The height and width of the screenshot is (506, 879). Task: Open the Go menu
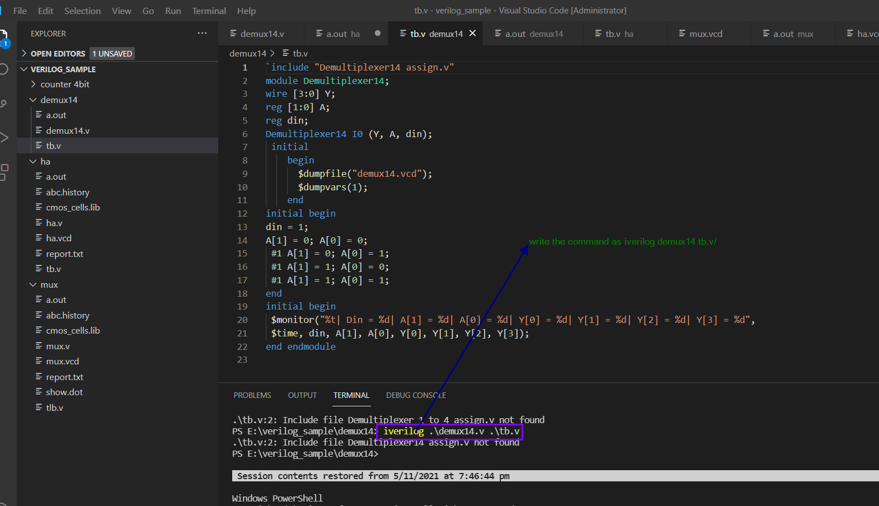[148, 11]
